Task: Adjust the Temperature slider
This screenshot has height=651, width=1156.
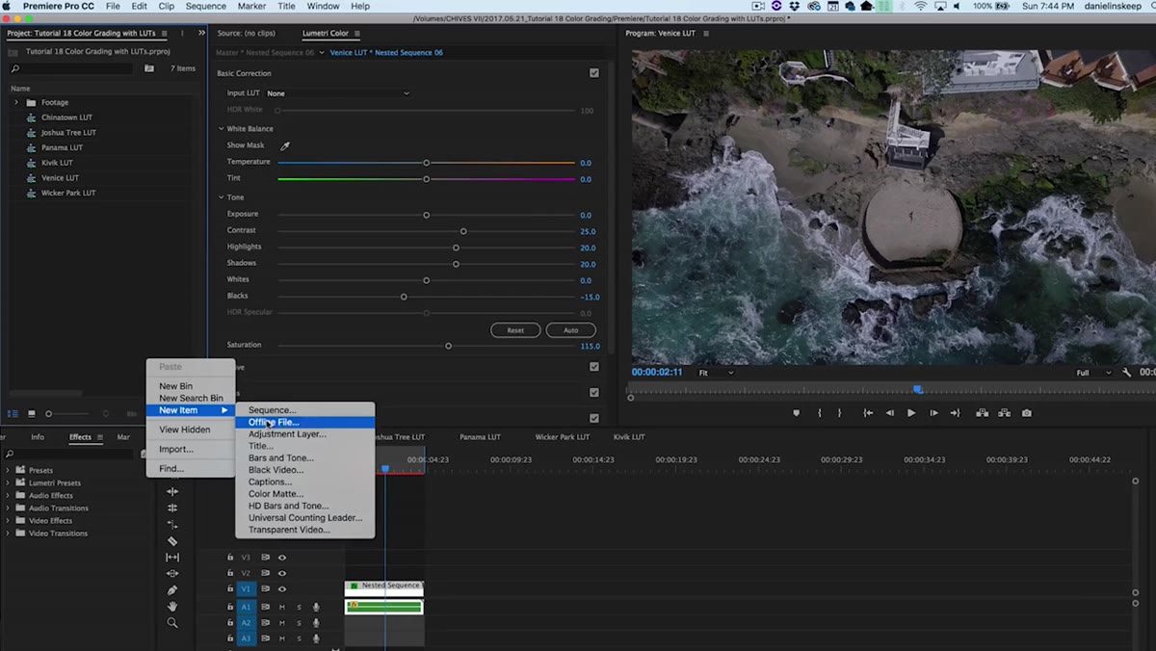Action: point(426,163)
